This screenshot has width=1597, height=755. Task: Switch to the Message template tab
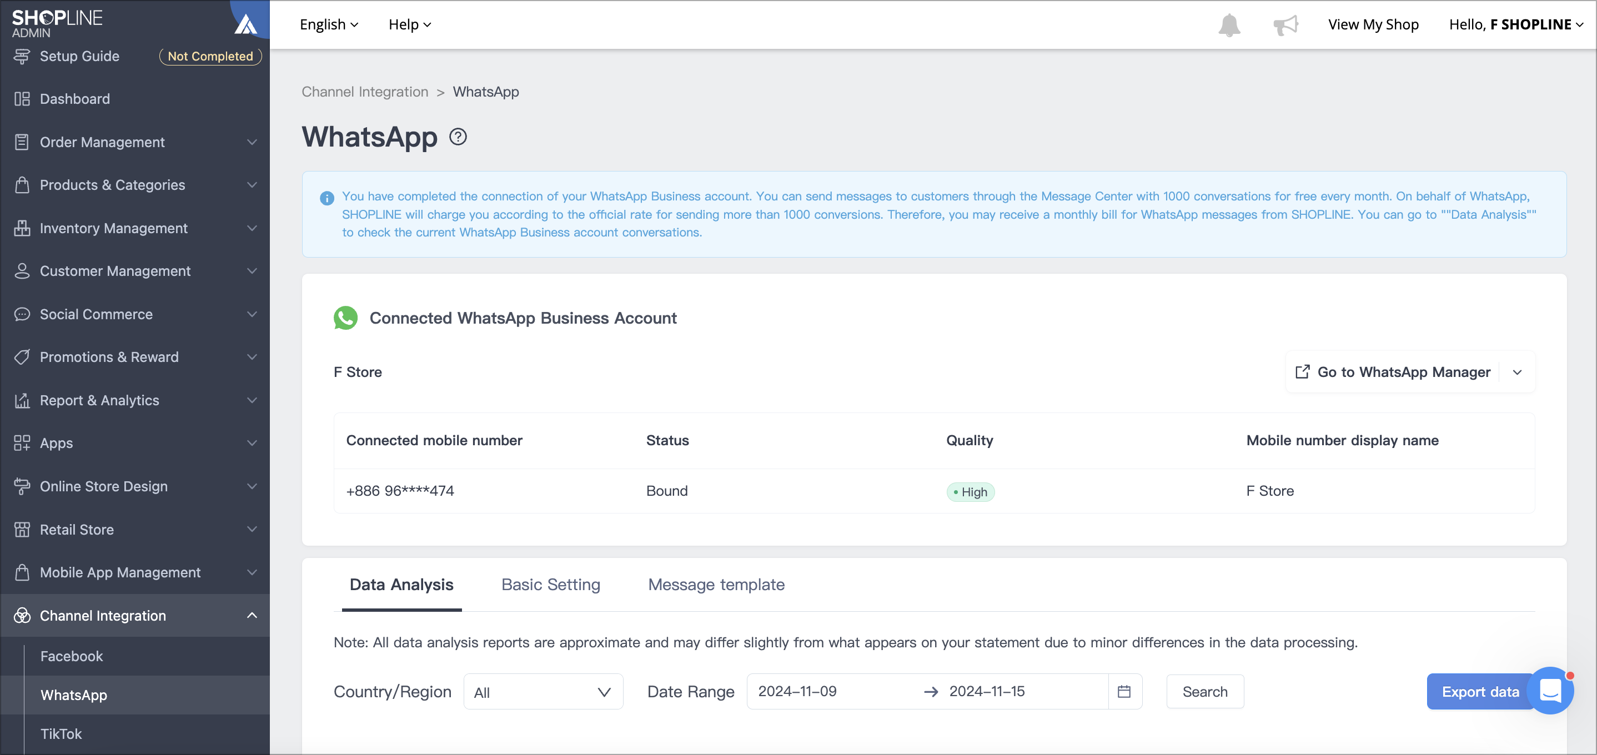tap(716, 585)
